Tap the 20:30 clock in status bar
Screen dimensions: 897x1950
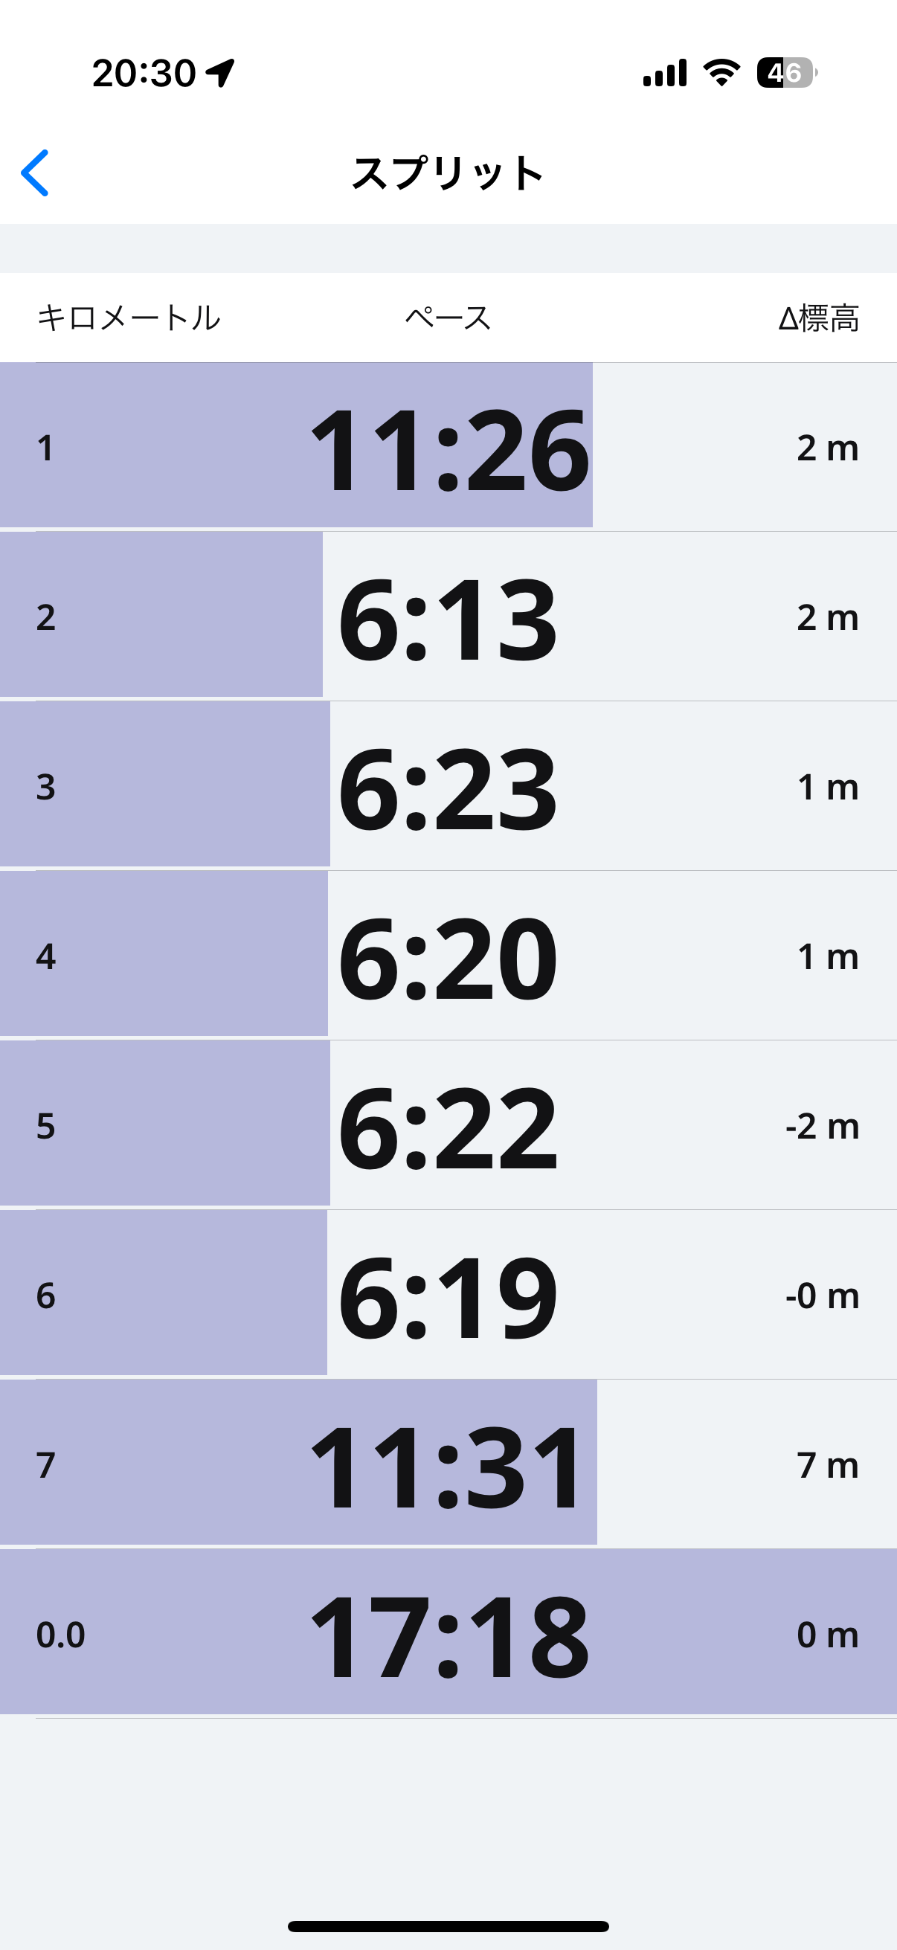144,73
